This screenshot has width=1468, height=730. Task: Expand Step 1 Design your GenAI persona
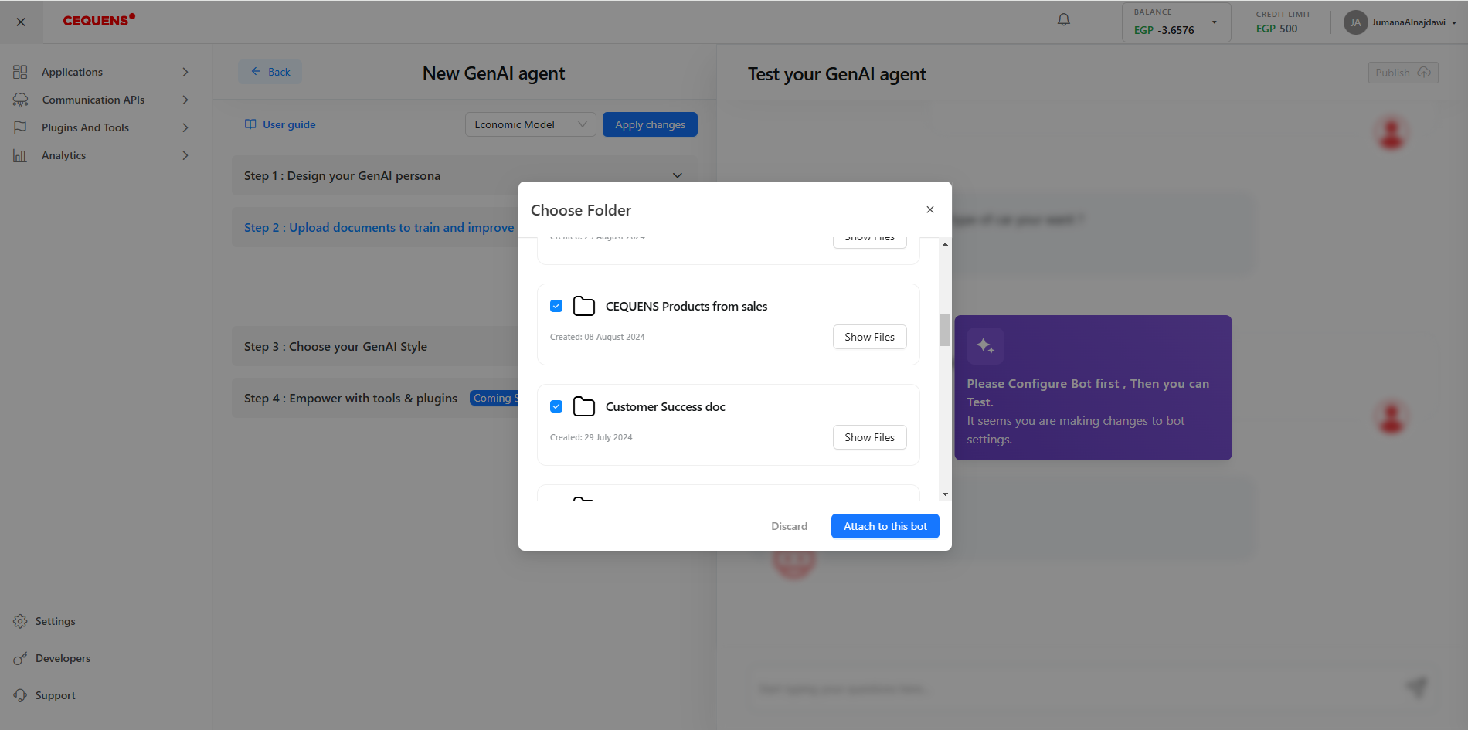point(464,175)
